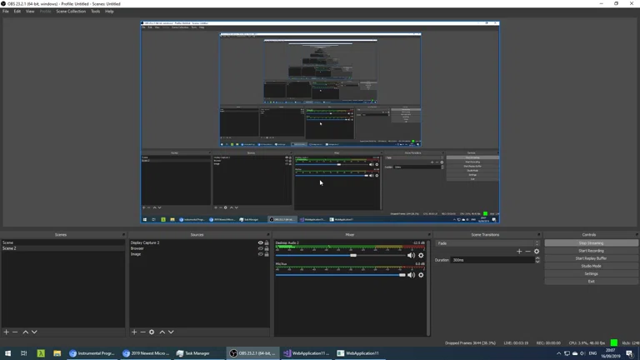Image resolution: width=640 pixels, height=360 pixels.
Task: Open the Tools menu
Action: point(95,12)
